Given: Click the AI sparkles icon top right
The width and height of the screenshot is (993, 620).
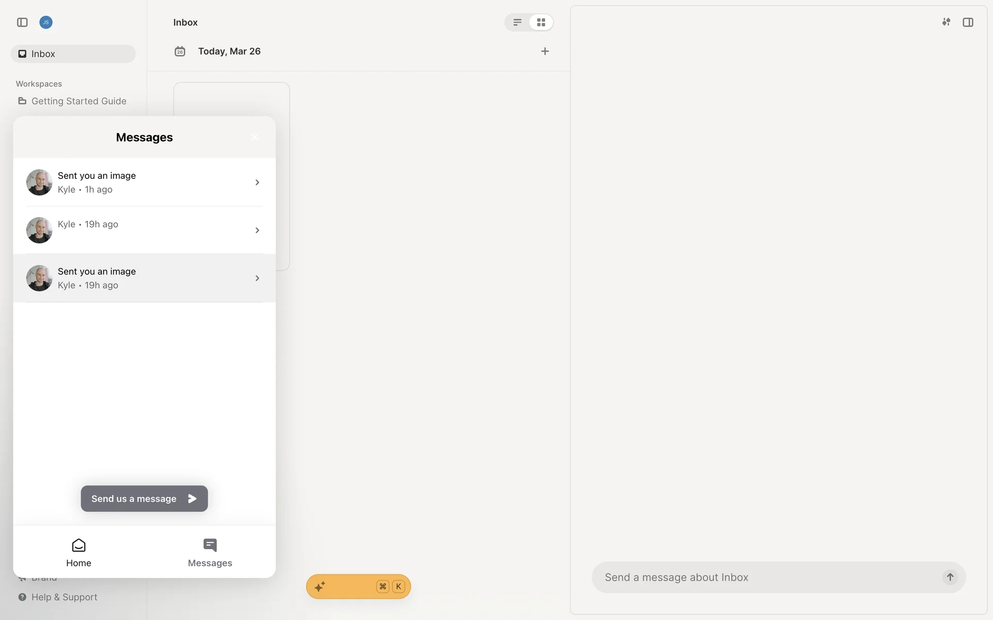Looking at the screenshot, I should 946,22.
